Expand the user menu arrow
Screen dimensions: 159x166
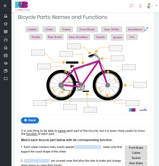pyautogui.click(x=156, y=5)
